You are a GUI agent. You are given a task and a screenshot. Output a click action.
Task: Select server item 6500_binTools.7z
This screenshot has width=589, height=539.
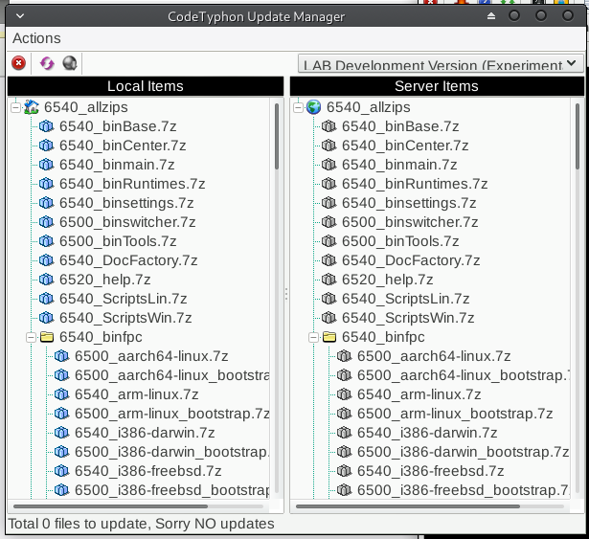(x=400, y=241)
